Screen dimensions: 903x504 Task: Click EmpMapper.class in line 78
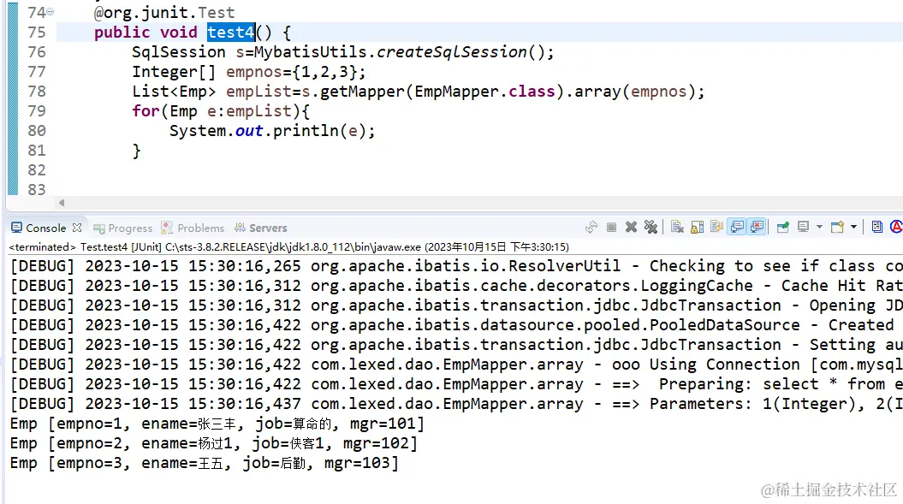point(485,92)
